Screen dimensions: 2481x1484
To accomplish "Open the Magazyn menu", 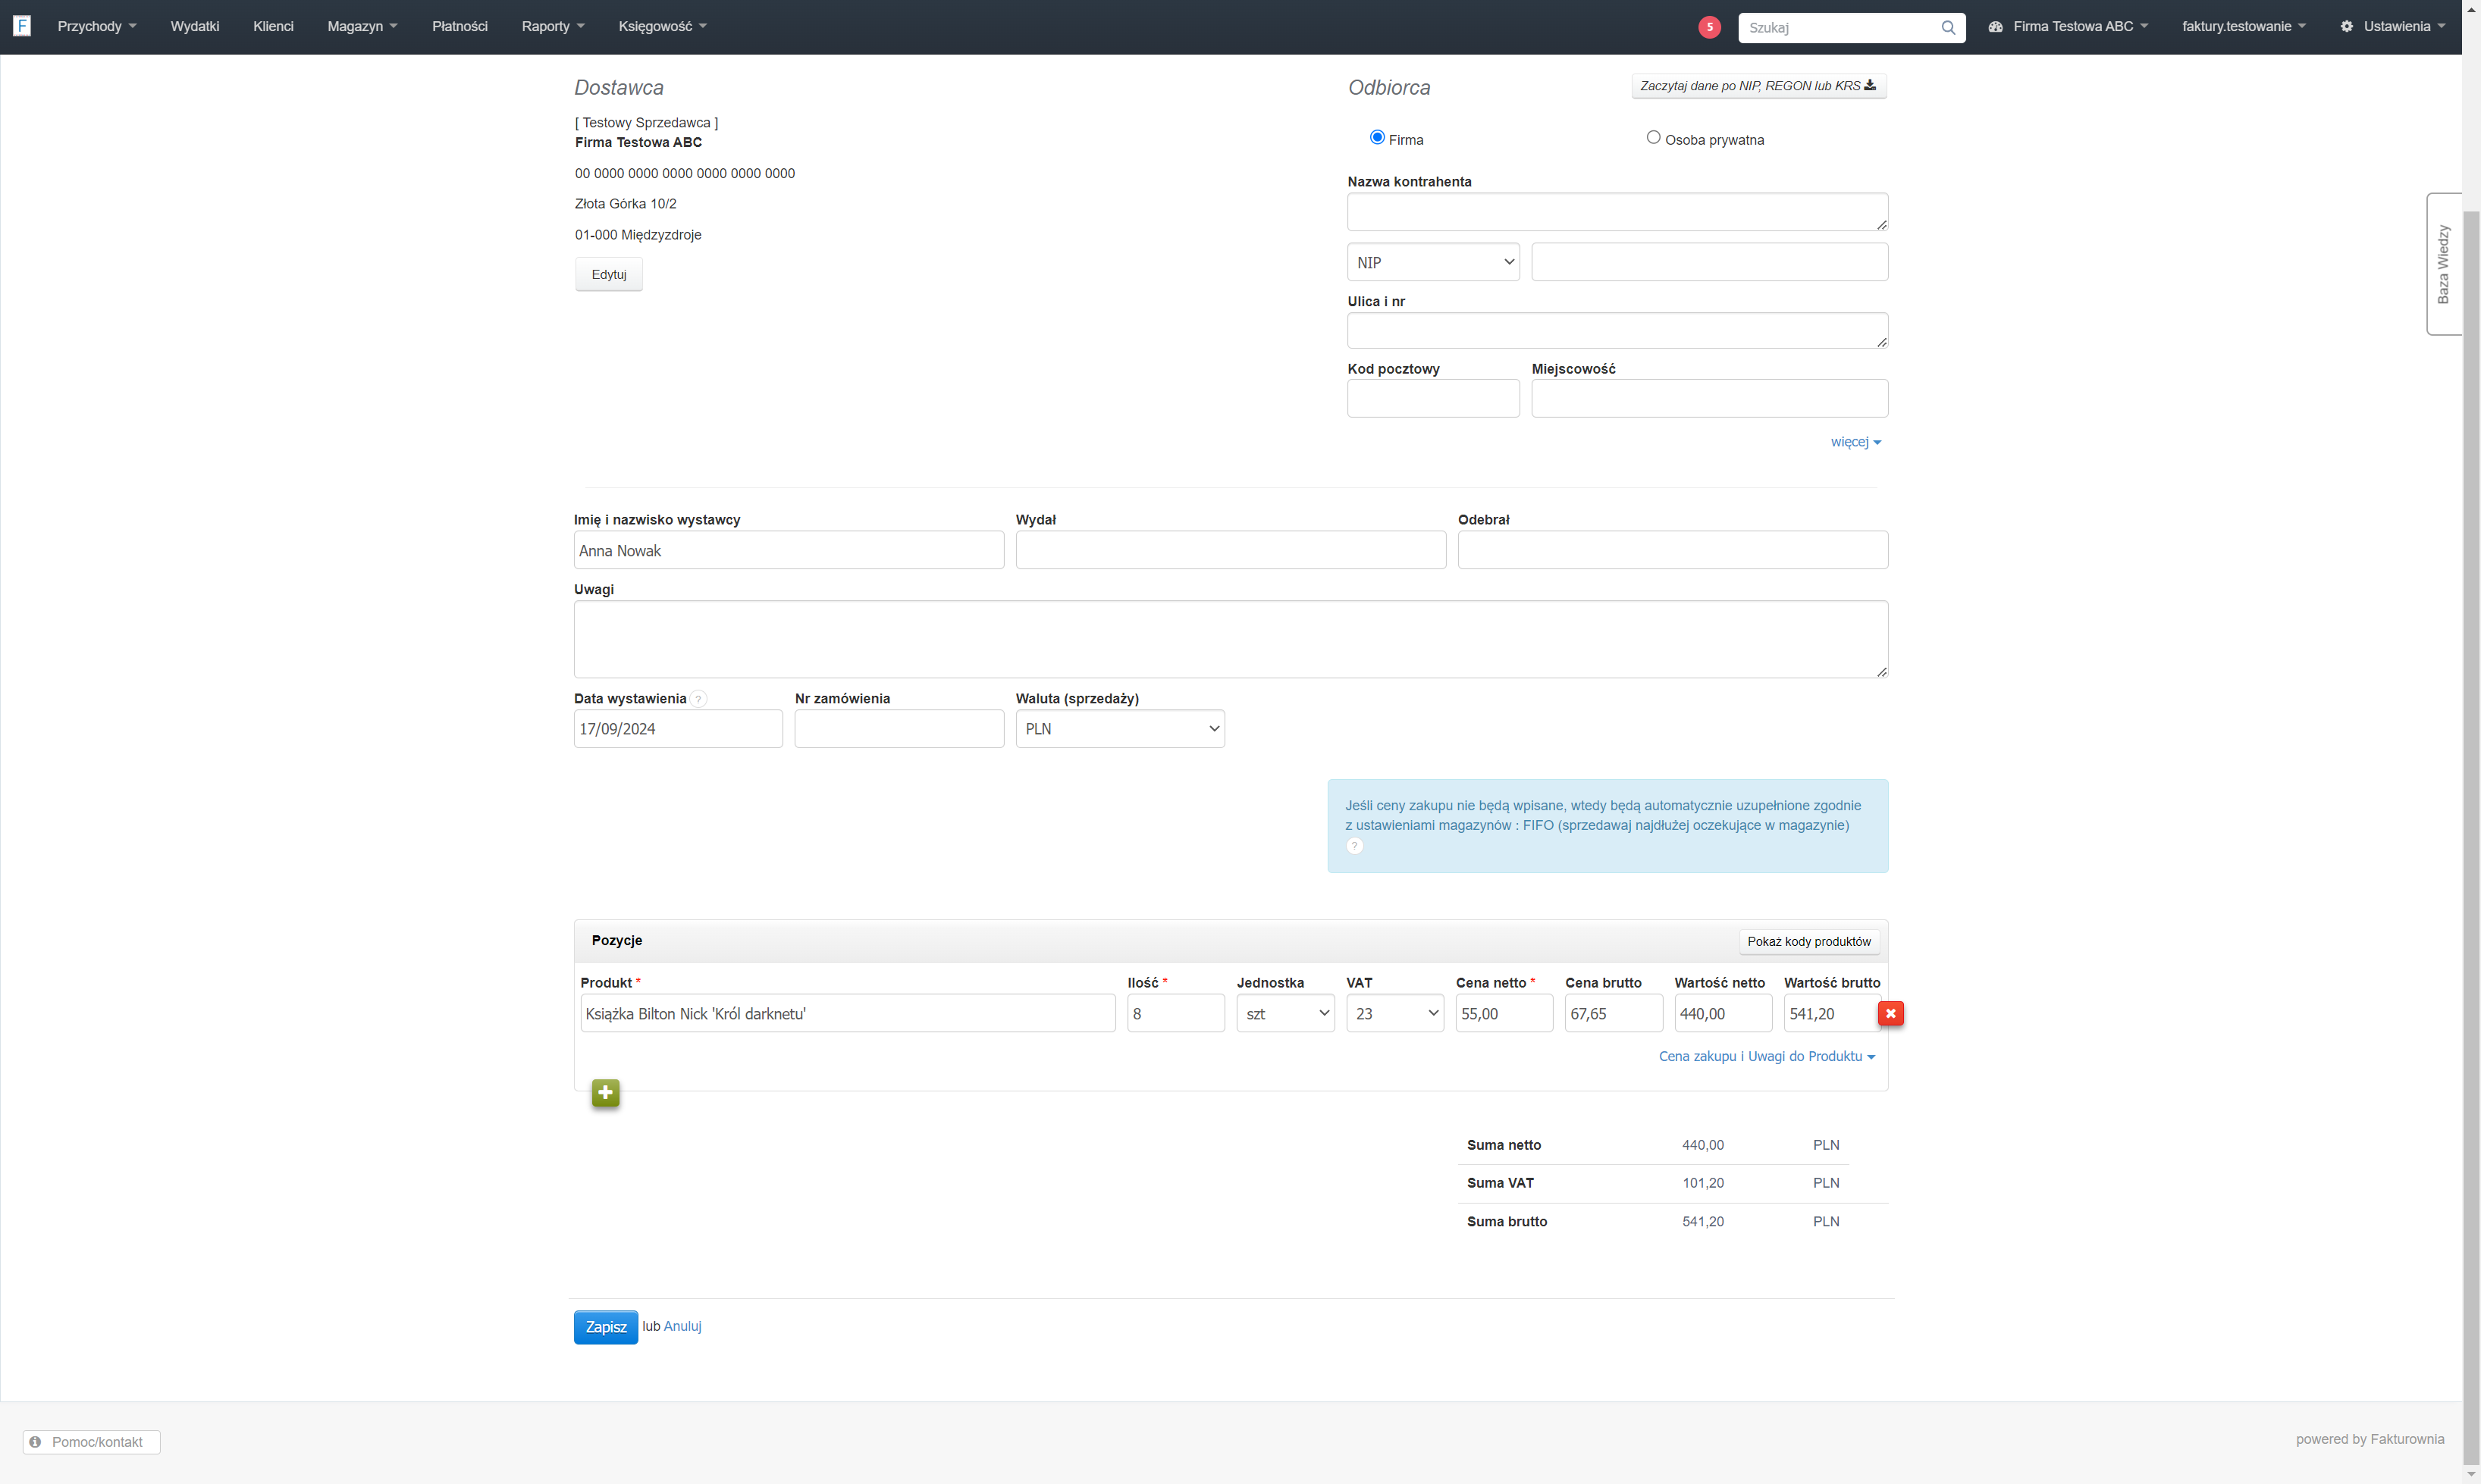I will click(362, 27).
